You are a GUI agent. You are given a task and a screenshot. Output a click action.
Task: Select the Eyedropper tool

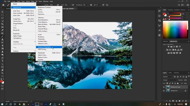pyautogui.click(x=2, y=30)
